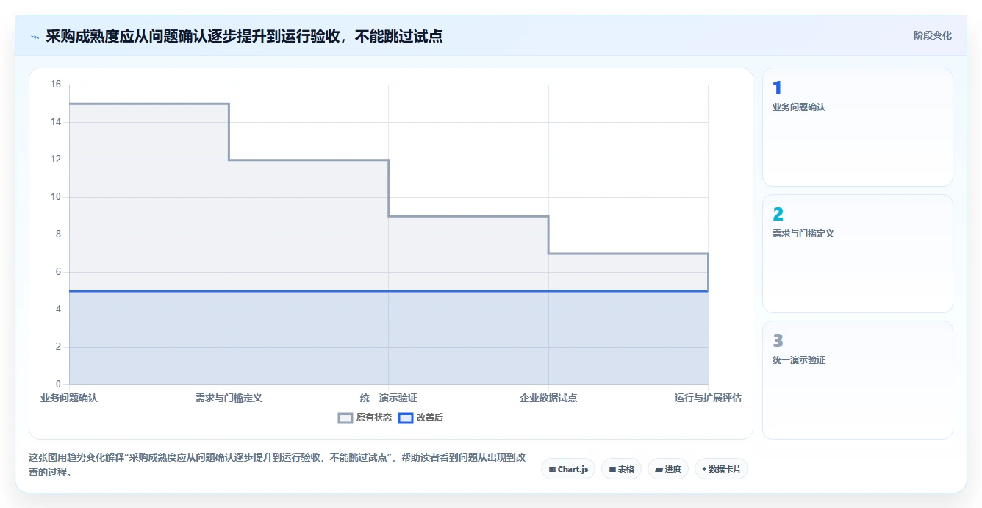Select the 进度 pill
The image size is (982, 508).
click(x=667, y=469)
